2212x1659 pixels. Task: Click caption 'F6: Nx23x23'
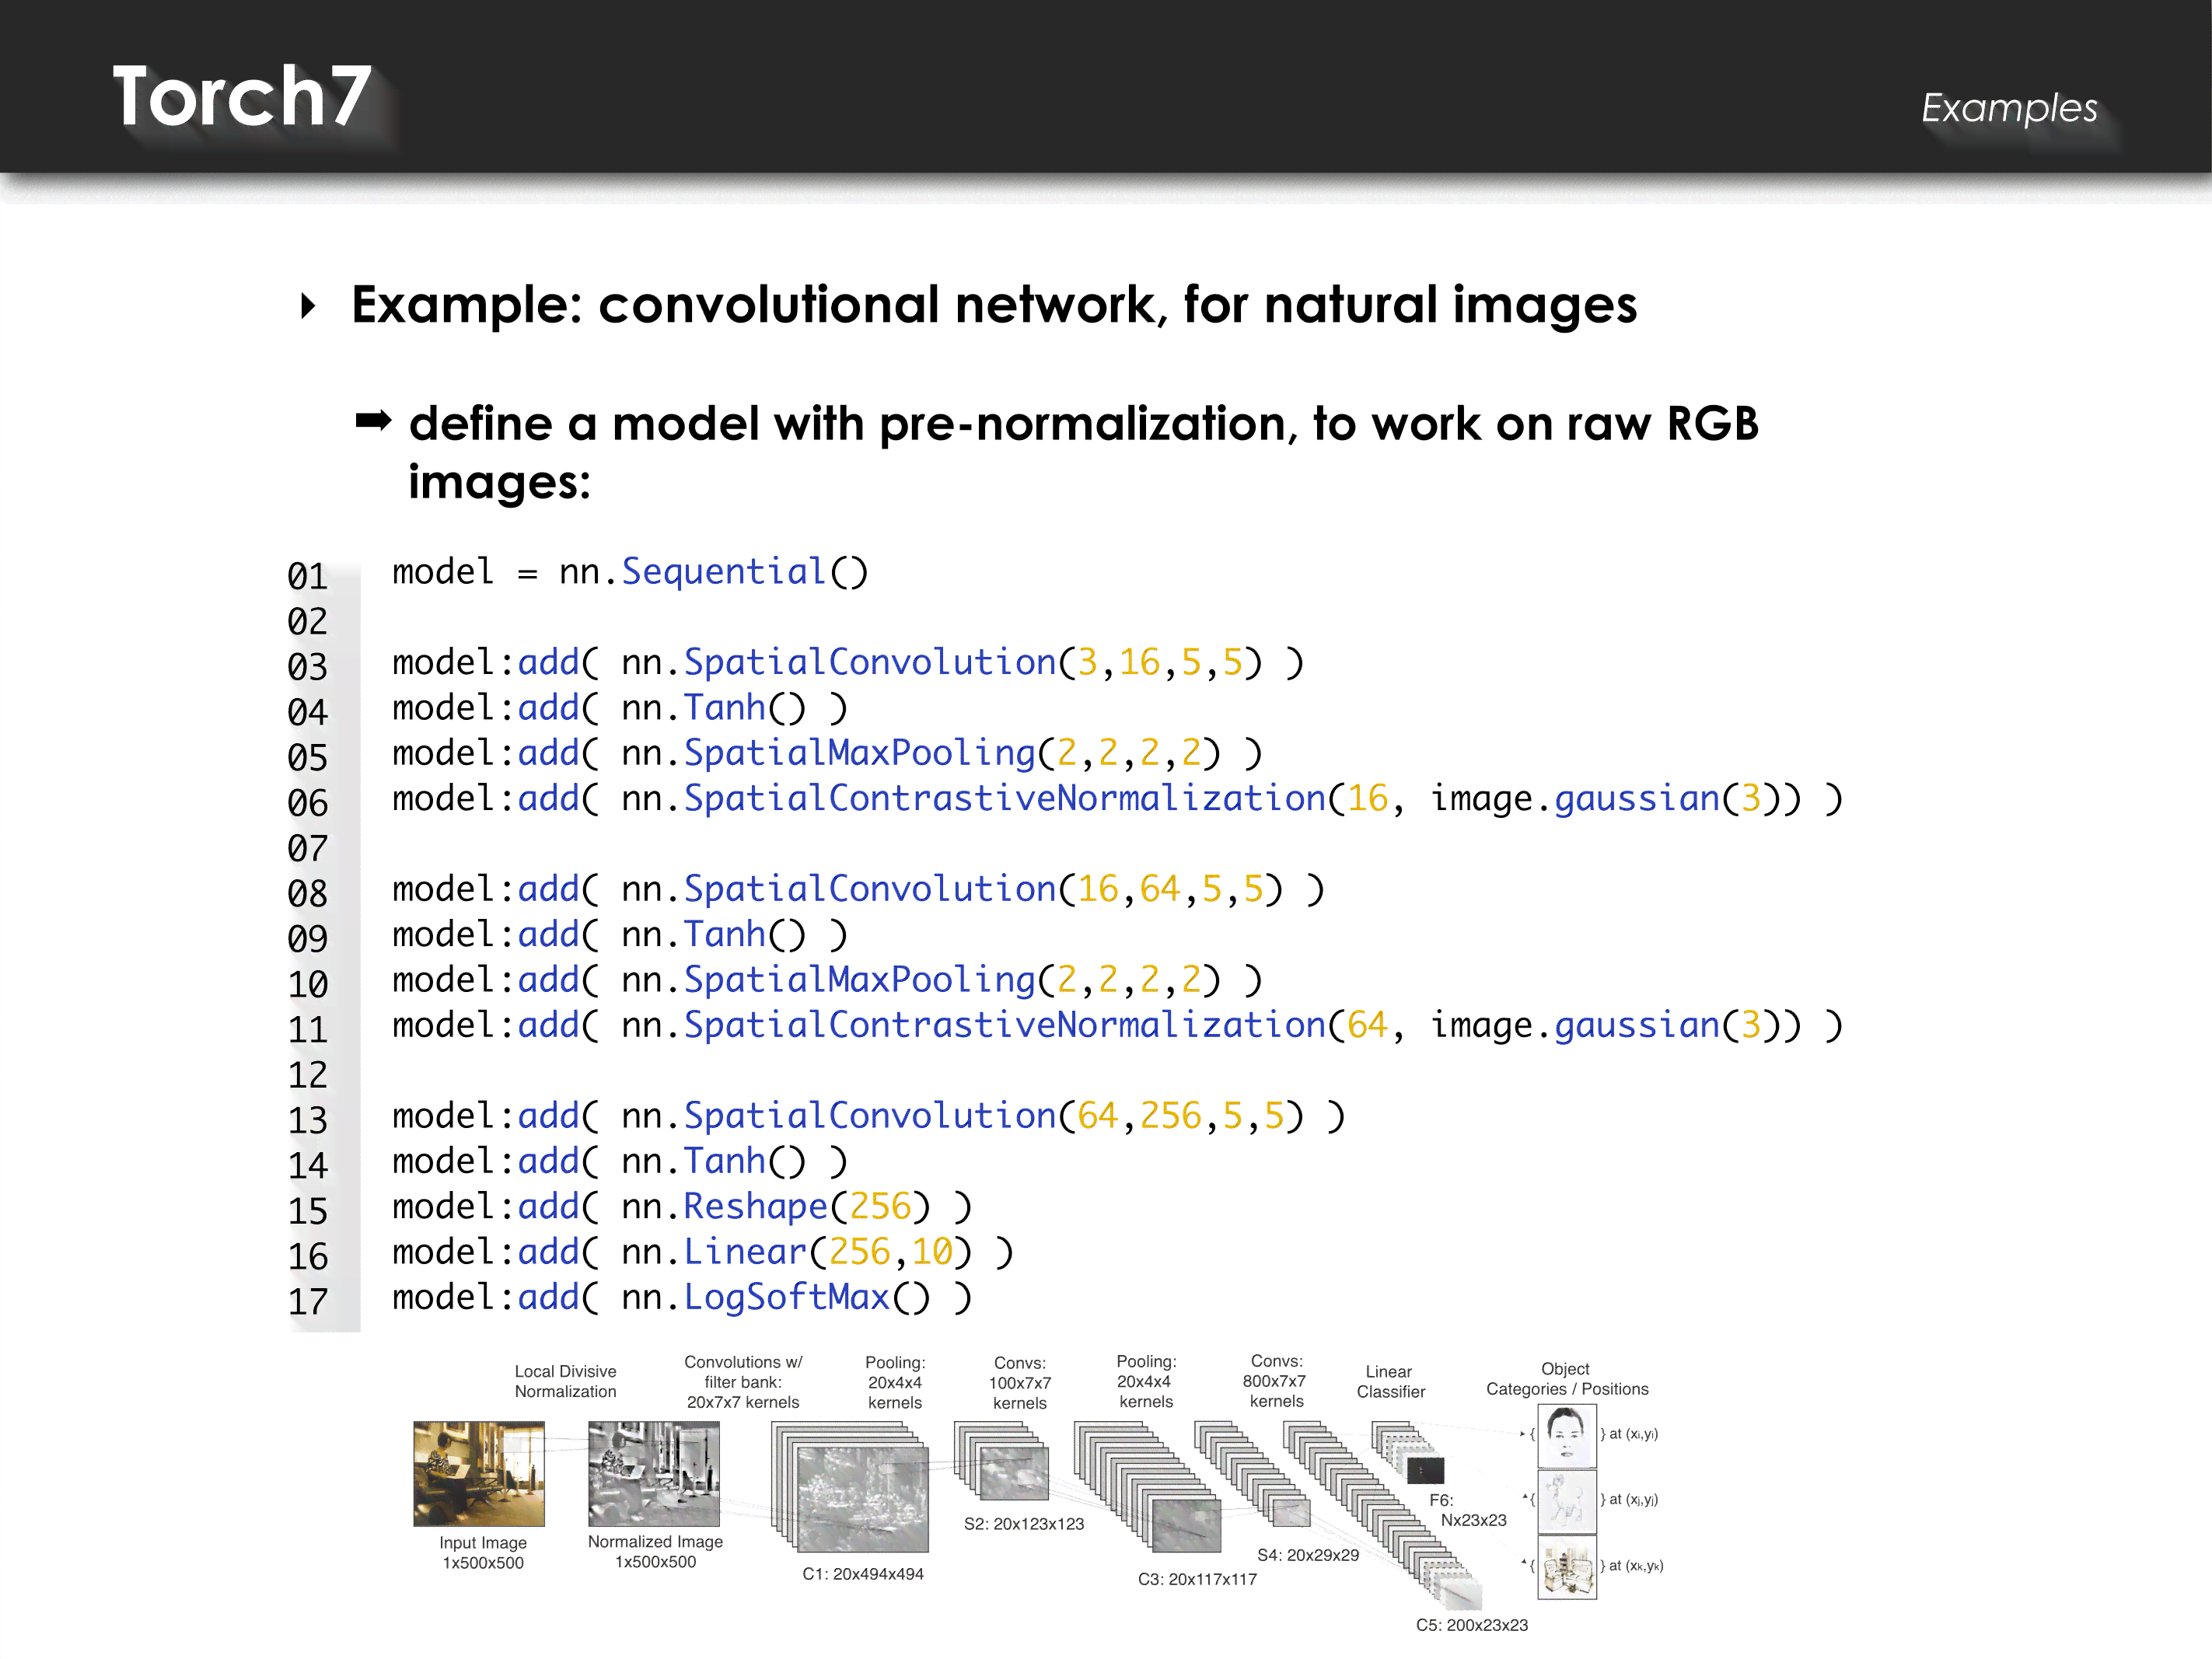pyautogui.click(x=1467, y=1510)
